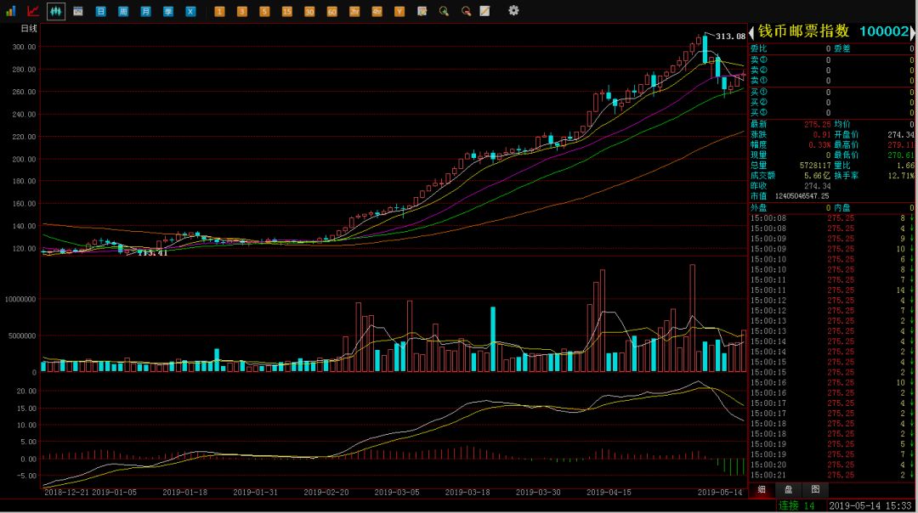Click the 外盘 label
The width and height of the screenshot is (918, 513).
coord(759,207)
